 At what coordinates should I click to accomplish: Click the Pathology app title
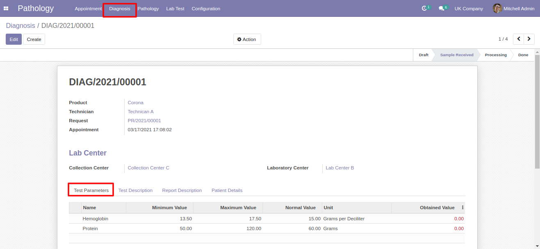coord(36,8)
